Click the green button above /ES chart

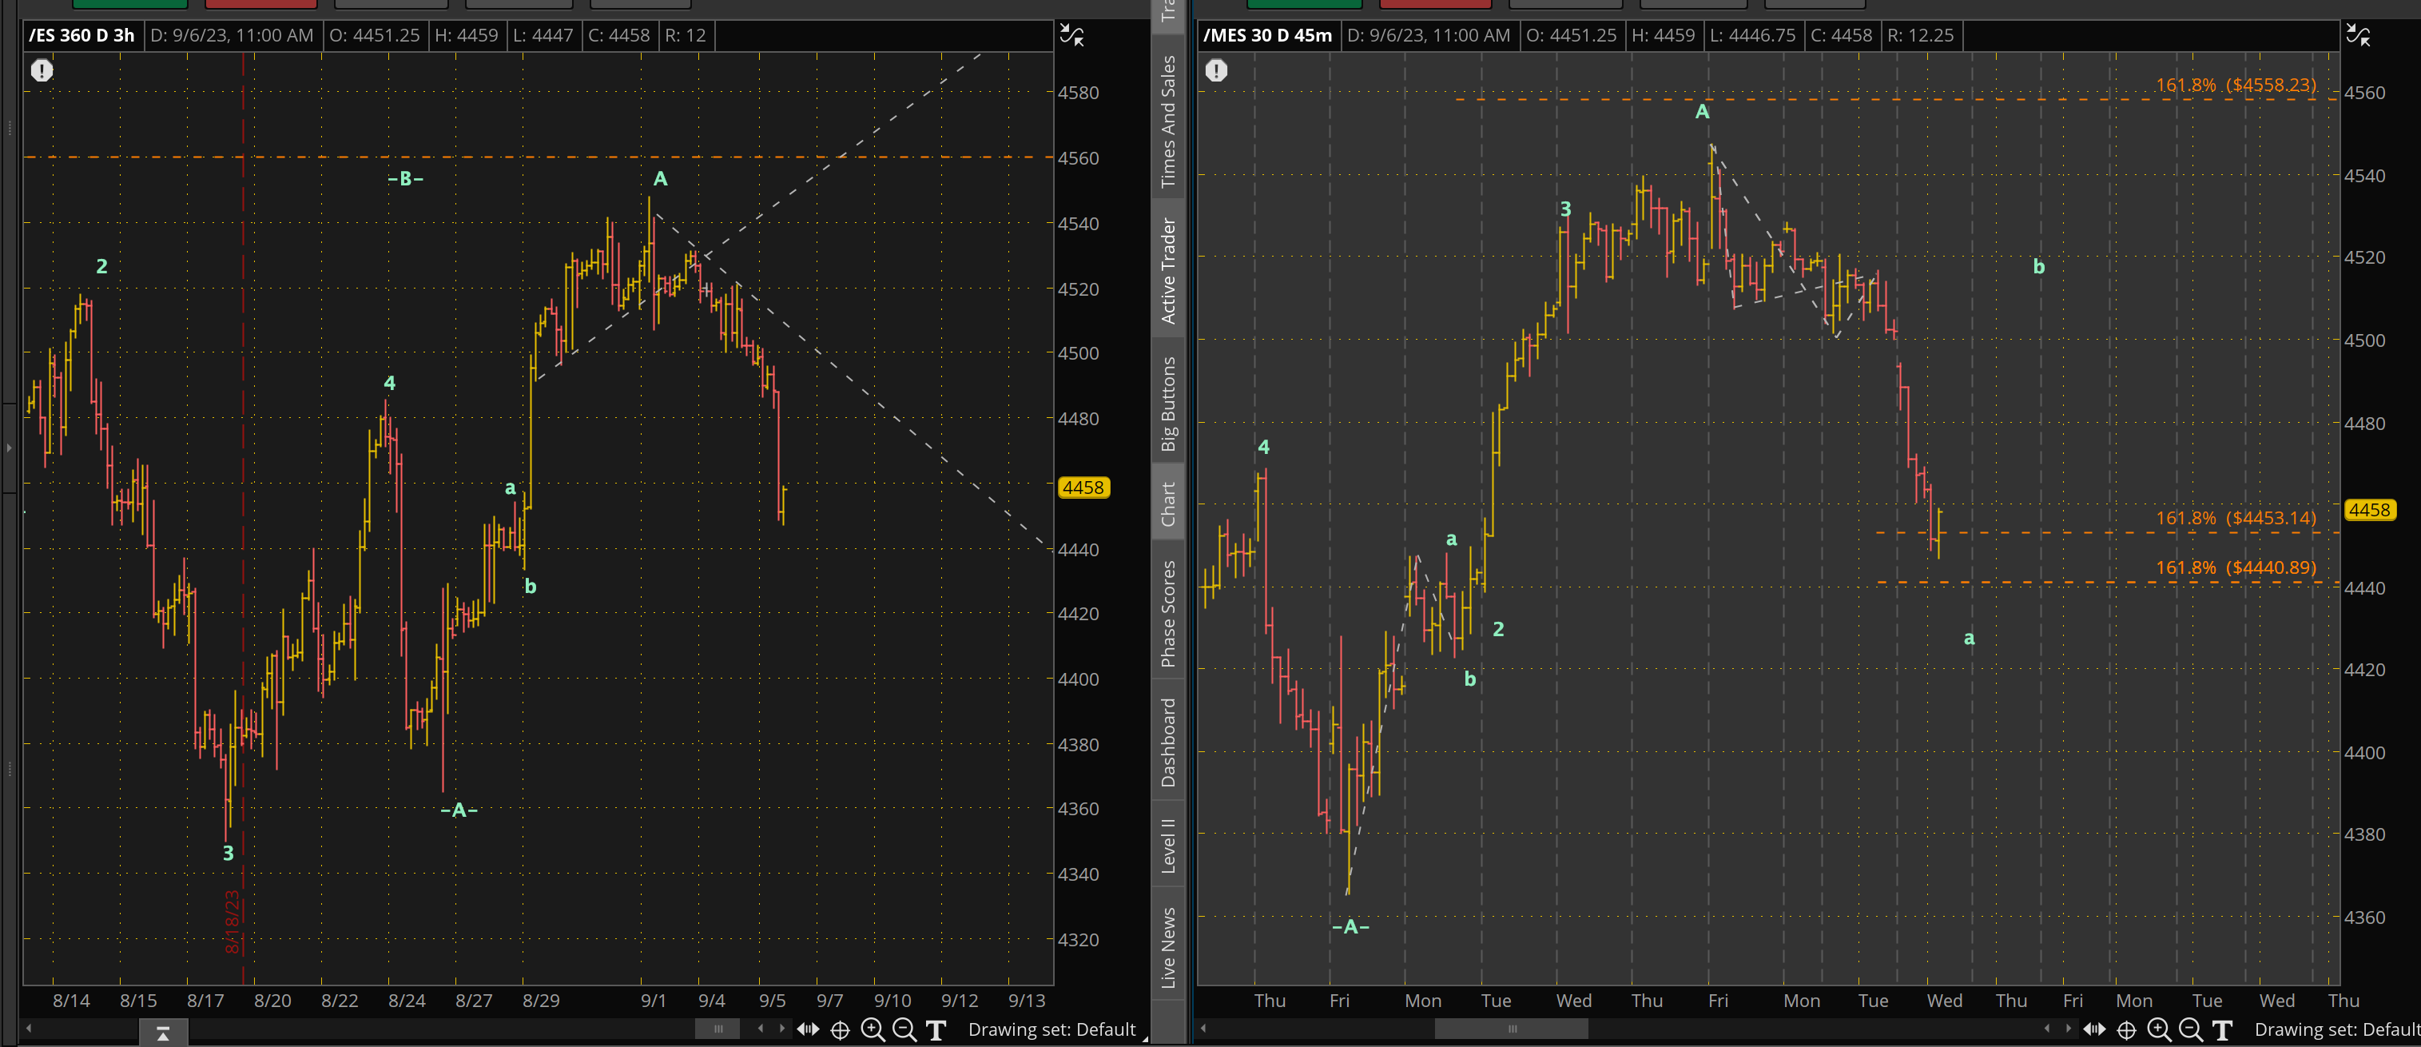tap(129, 4)
